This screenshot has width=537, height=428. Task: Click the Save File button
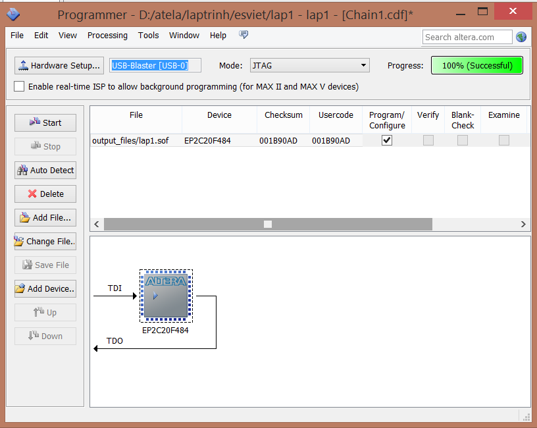point(45,265)
